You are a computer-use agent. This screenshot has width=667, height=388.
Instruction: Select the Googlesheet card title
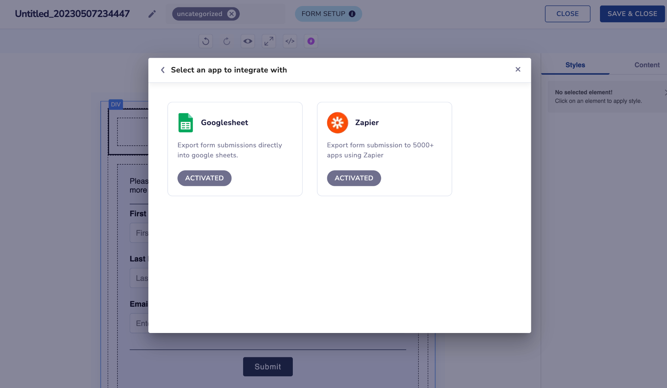click(224, 123)
